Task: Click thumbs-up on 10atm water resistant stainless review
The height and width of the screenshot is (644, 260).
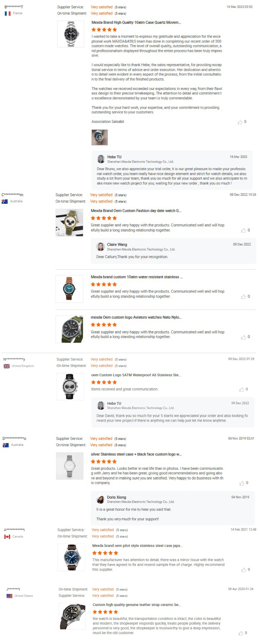Action: click(243, 297)
